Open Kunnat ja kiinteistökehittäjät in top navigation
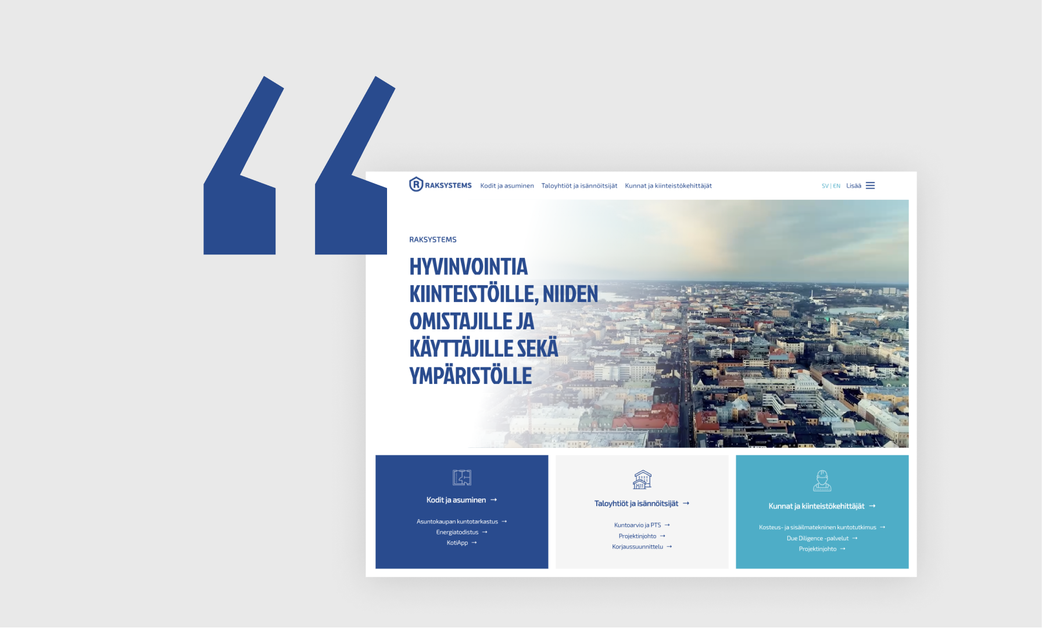This screenshot has width=1042, height=628. 668,186
